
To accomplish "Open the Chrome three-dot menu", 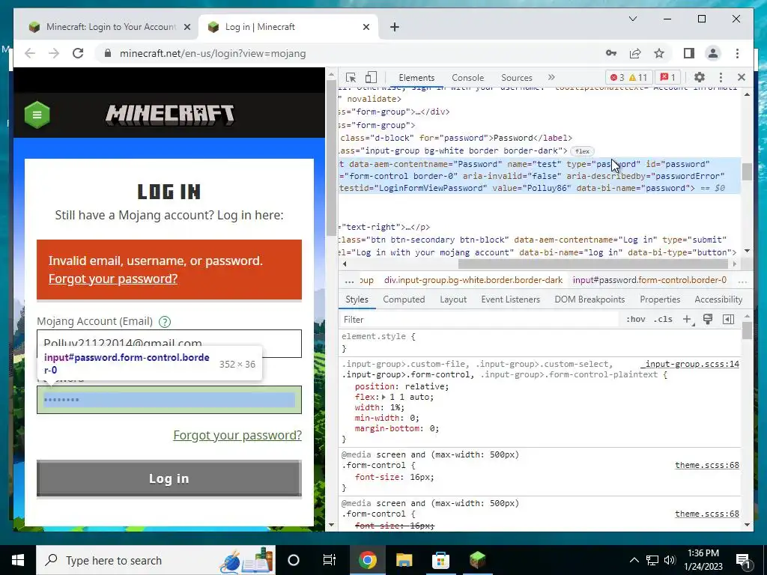I will 737,53.
